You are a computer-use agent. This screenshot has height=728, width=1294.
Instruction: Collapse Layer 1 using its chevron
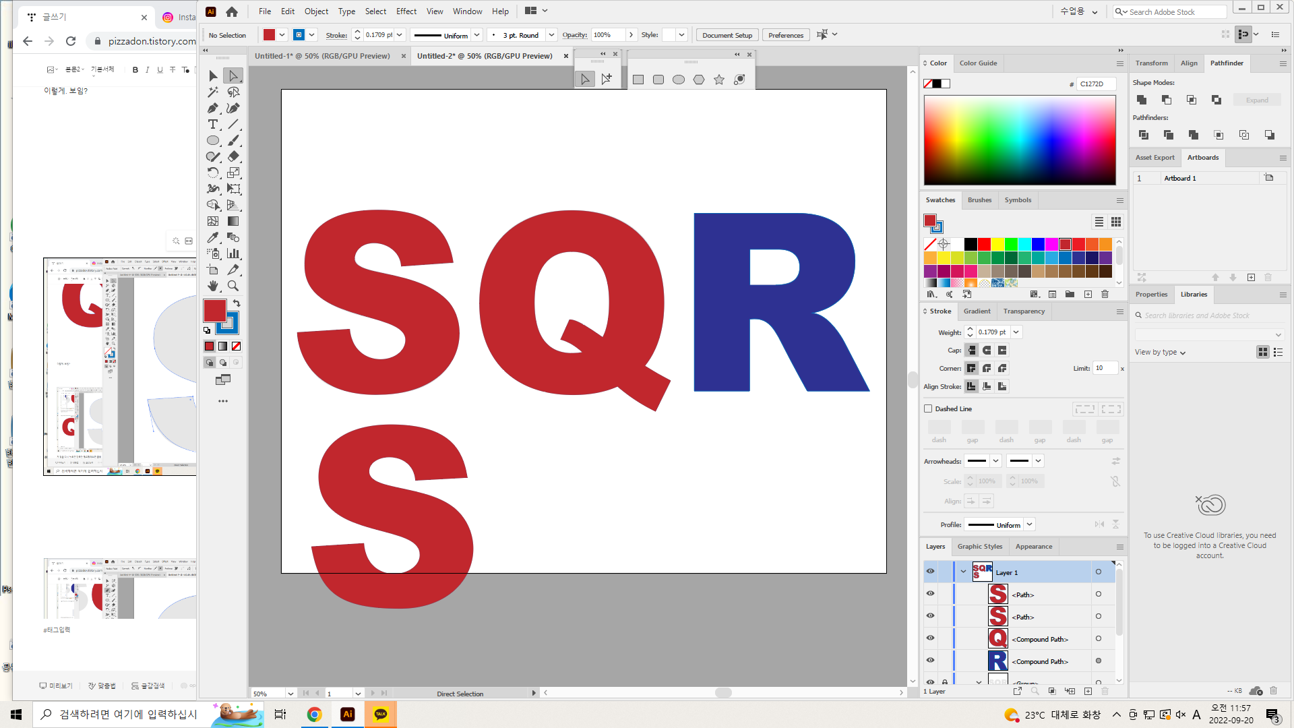(x=963, y=572)
